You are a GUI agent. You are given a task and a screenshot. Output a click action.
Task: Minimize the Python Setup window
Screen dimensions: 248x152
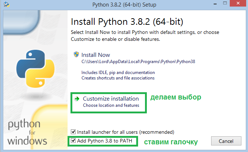(215, 4)
